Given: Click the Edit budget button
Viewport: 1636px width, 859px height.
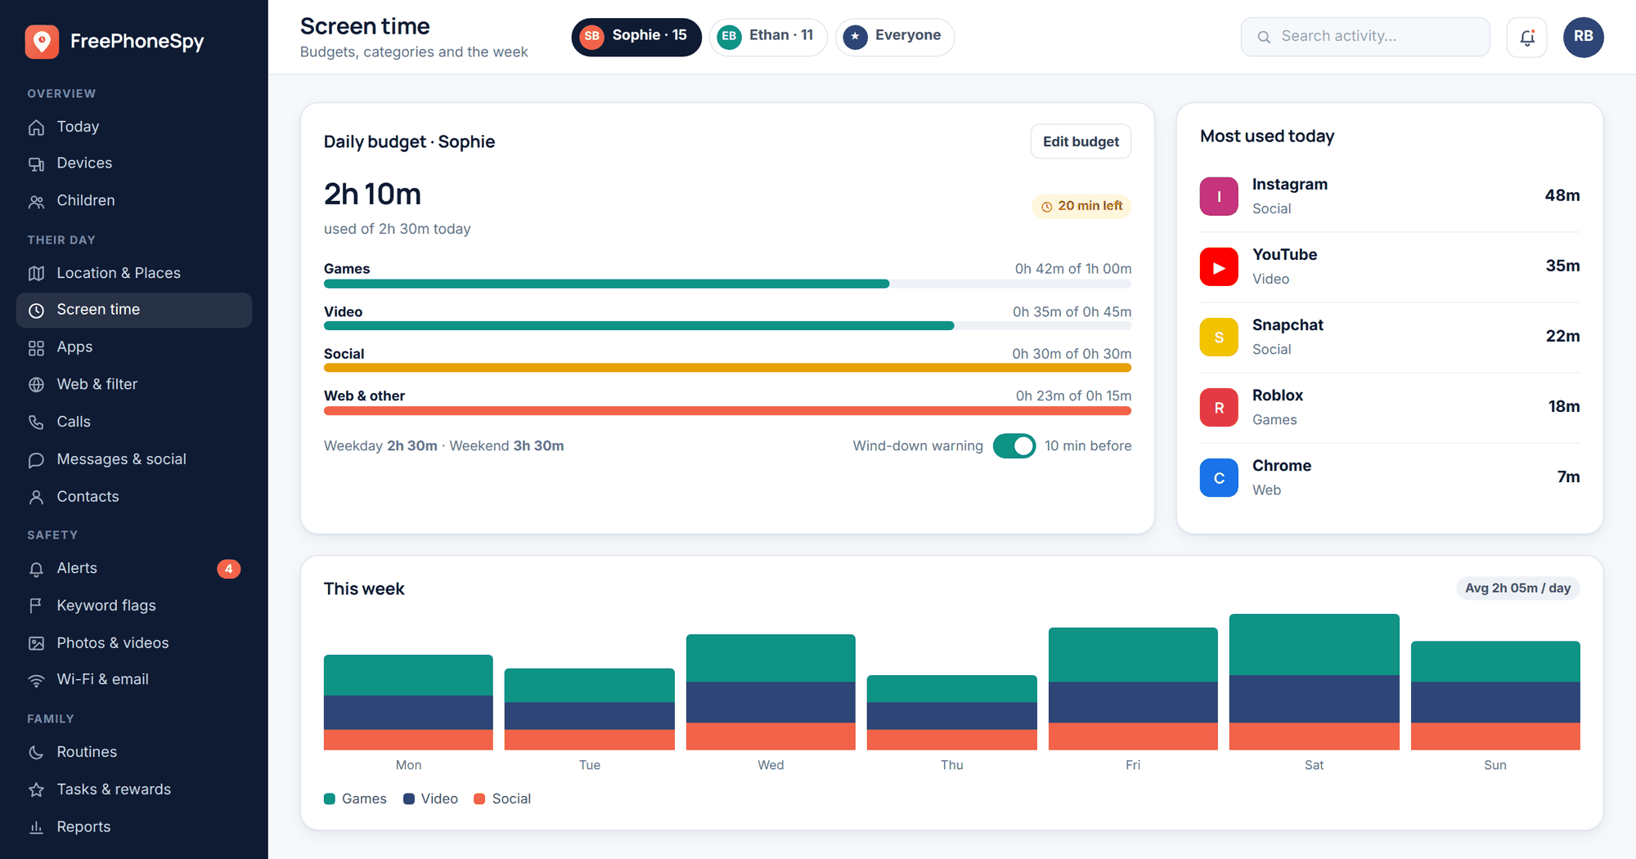Looking at the screenshot, I should pyautogui.click(x=1081, y=141).
